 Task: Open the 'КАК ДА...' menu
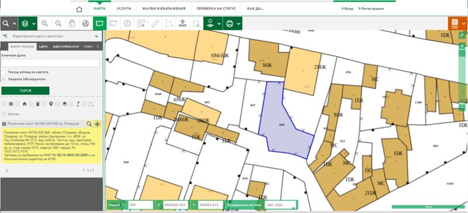[x=255, y=9]
